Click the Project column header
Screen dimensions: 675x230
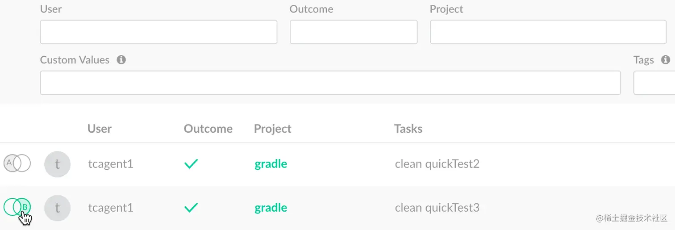272,129
